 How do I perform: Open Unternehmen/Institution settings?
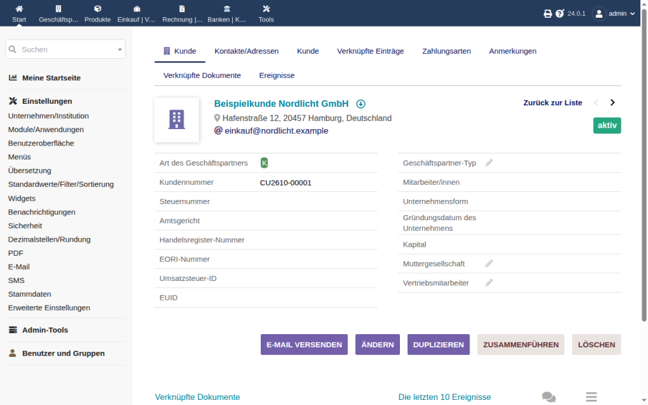[48, 116]
